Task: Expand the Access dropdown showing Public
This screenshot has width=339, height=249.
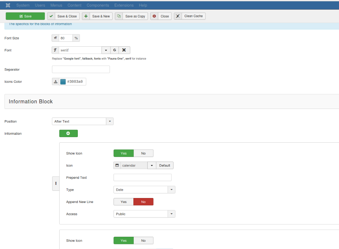Action: [144, 214]
